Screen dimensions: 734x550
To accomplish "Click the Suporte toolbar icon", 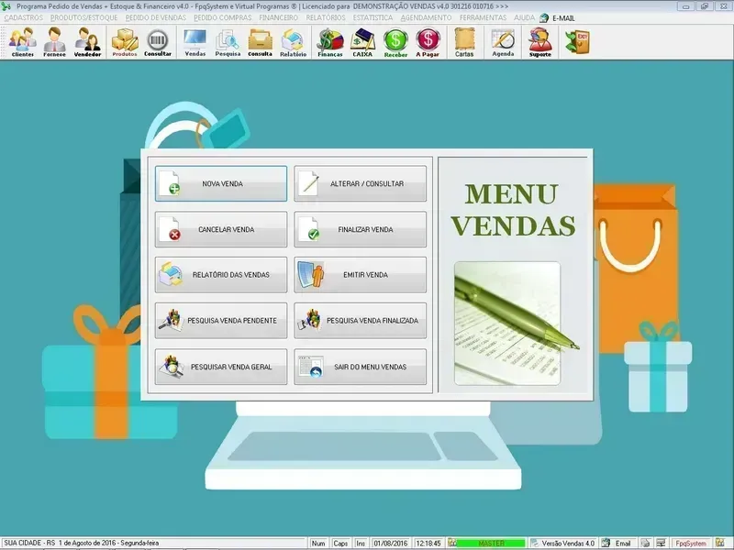I will 540,42.
